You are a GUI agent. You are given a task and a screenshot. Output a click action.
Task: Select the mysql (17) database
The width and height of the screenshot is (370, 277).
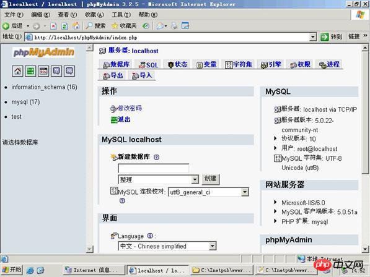coord(25,102)
